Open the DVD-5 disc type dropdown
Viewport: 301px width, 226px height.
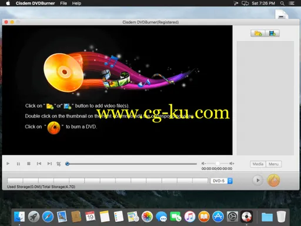(222, 181)
